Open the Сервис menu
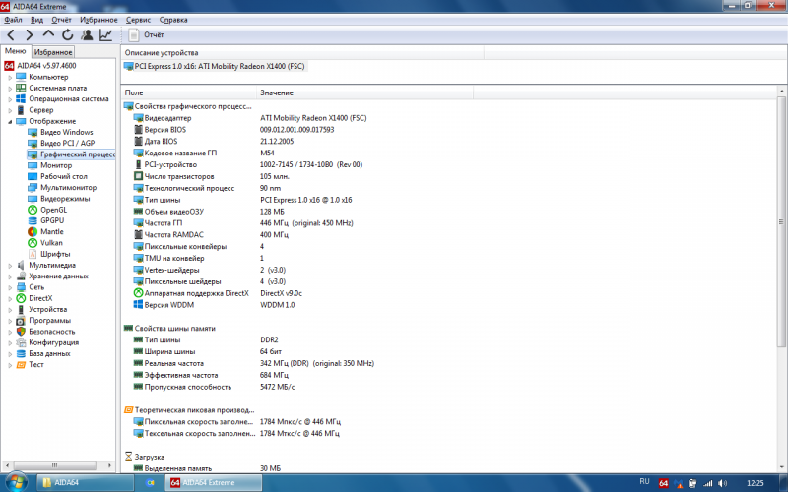Screen dimensions: 788x492 [x=138, y=20]
